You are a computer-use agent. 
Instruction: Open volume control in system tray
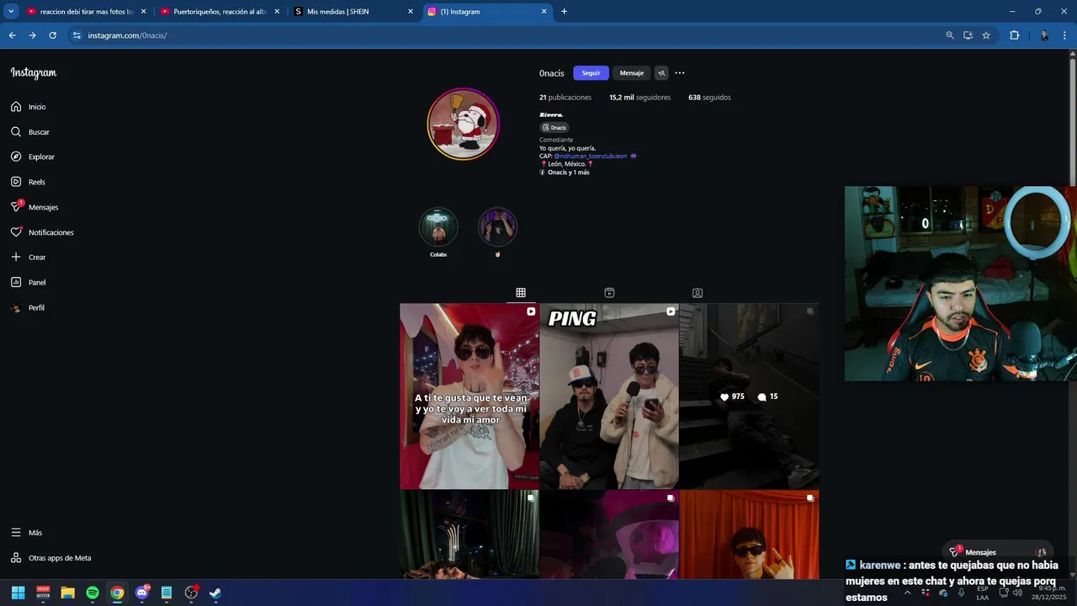pos(1017,593)
